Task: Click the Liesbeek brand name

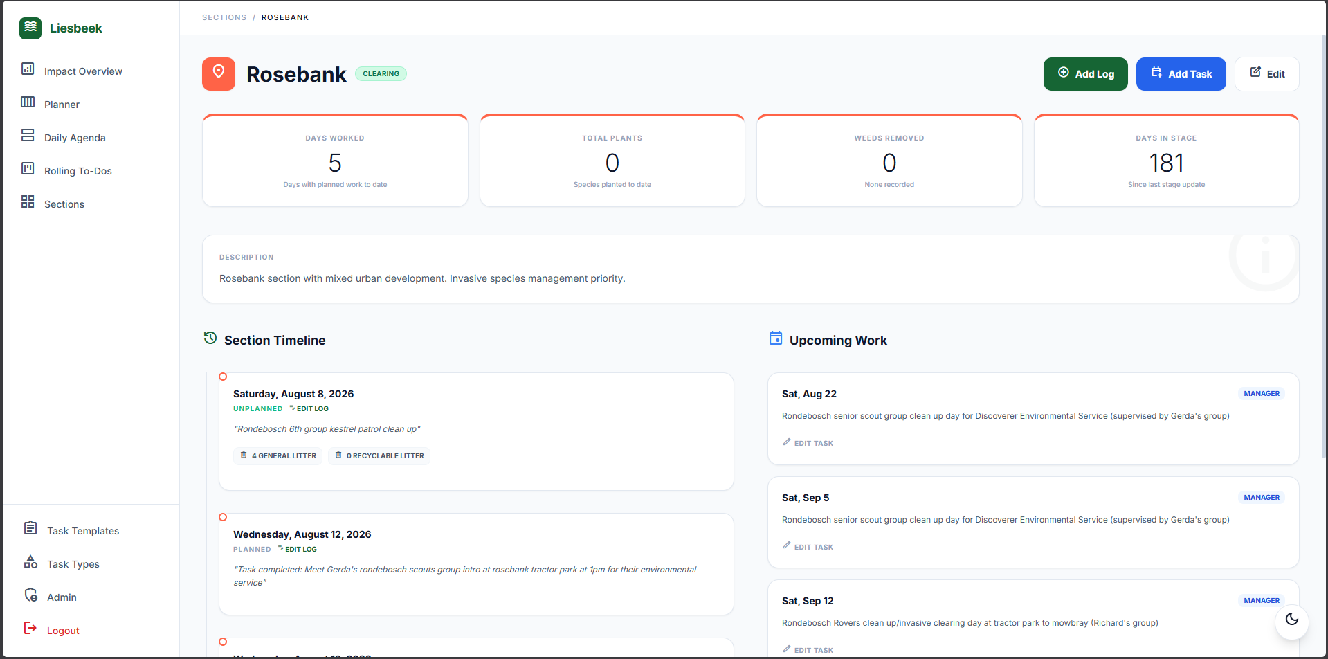Action: [x=76, y=28]
